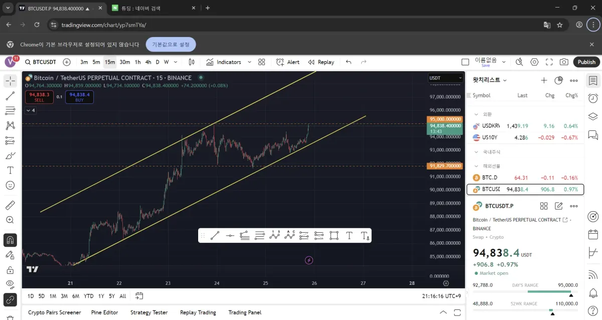Enter fullscreen mode
The width and height of the screenshot is (602, 320).
pos(549,62)
